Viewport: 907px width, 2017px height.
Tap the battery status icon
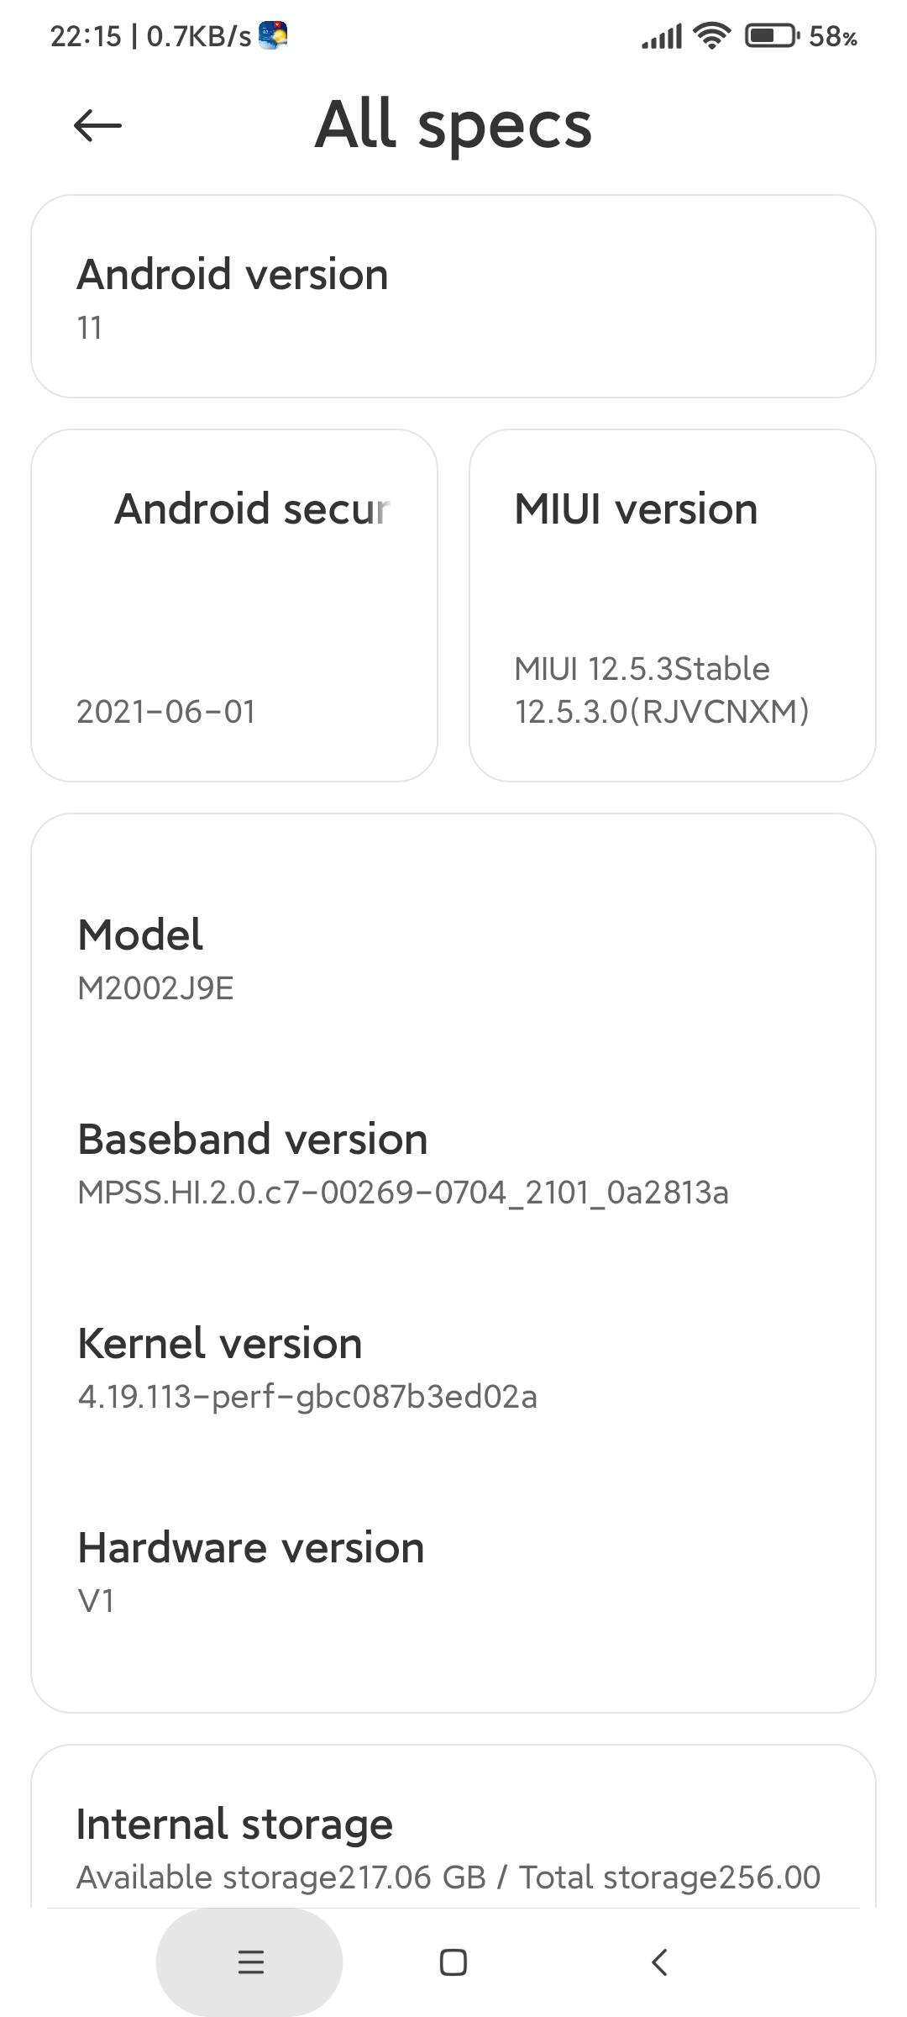773,36
